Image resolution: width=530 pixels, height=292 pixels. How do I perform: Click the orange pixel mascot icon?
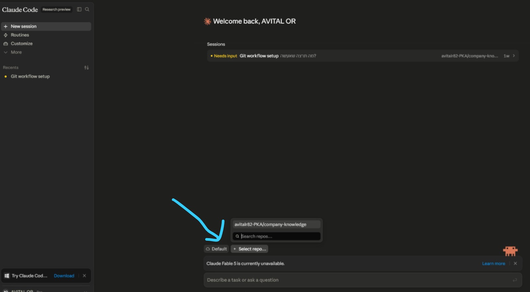(x=510, y=251)
